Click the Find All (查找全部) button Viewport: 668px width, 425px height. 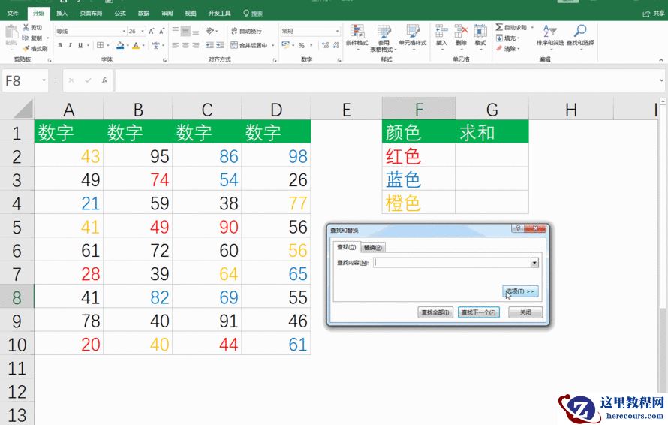tap(435, 312)
